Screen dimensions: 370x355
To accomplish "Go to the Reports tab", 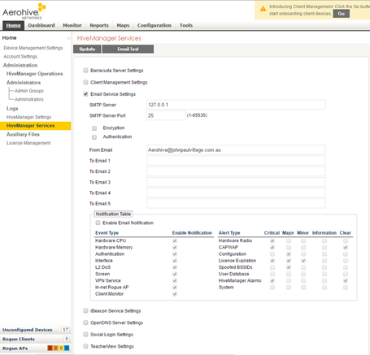I will [99, 25].
